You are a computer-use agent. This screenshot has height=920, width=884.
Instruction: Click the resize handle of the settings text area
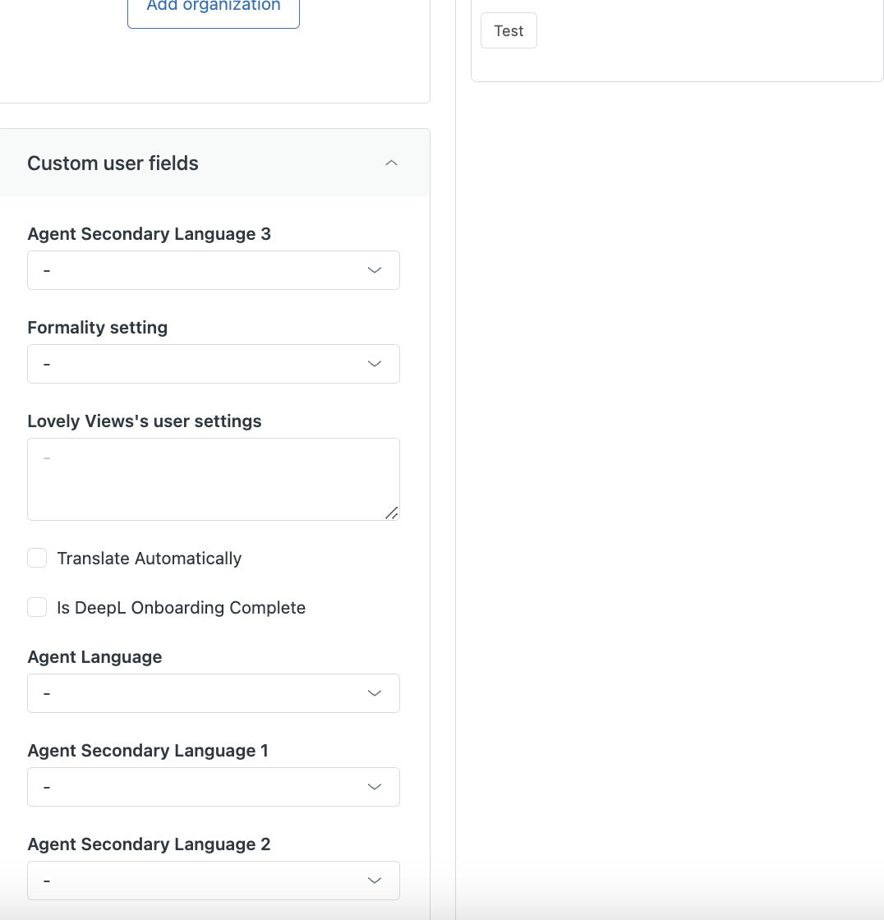tap(392, 513)
